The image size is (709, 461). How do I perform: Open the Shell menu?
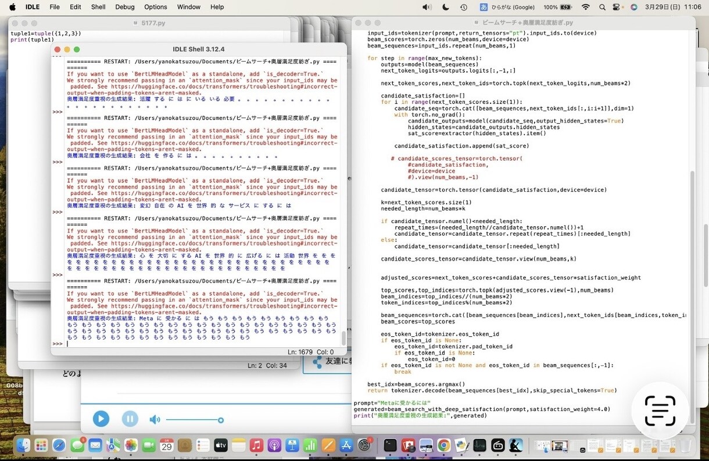coord(98,7)
